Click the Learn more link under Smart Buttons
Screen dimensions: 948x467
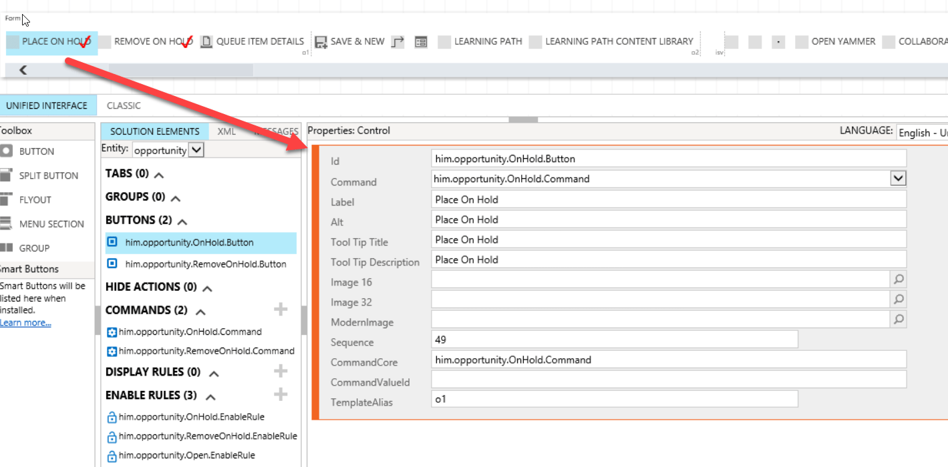(x=24, y=322)
